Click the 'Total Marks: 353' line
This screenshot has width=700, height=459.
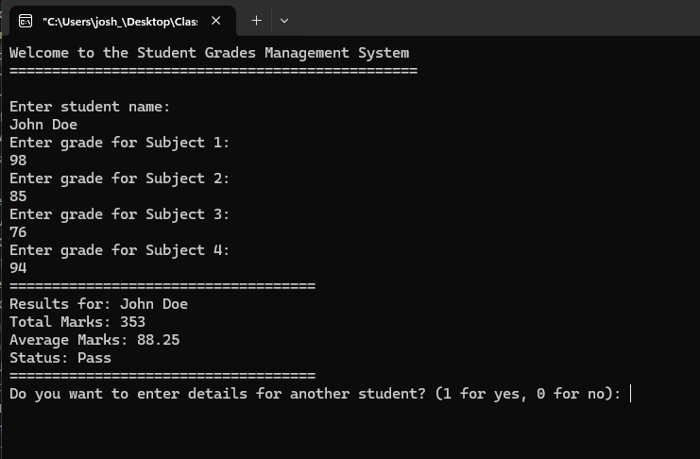[x=77, y=322]
